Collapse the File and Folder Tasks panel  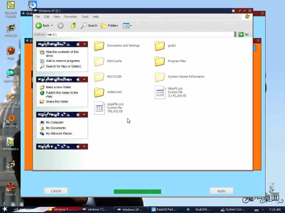84,79
